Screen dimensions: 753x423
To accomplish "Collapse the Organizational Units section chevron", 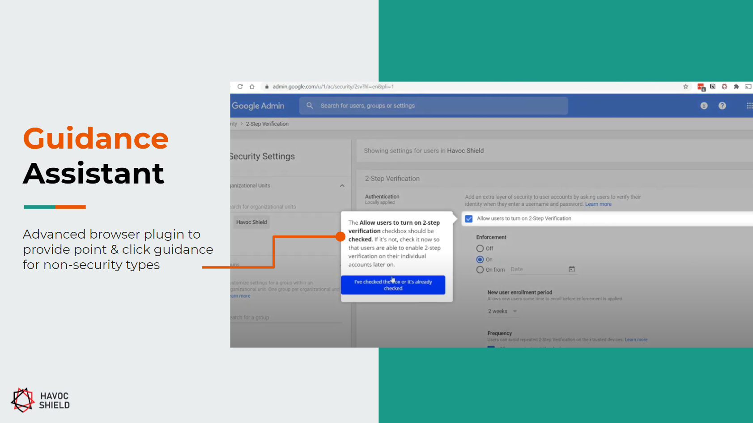I will (x=342, y=186).
